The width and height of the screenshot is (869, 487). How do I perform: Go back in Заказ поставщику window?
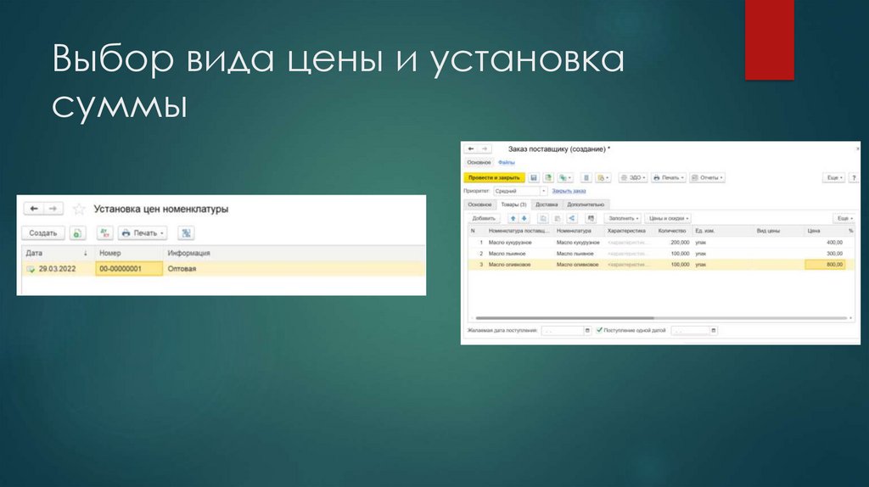point(470,149)
